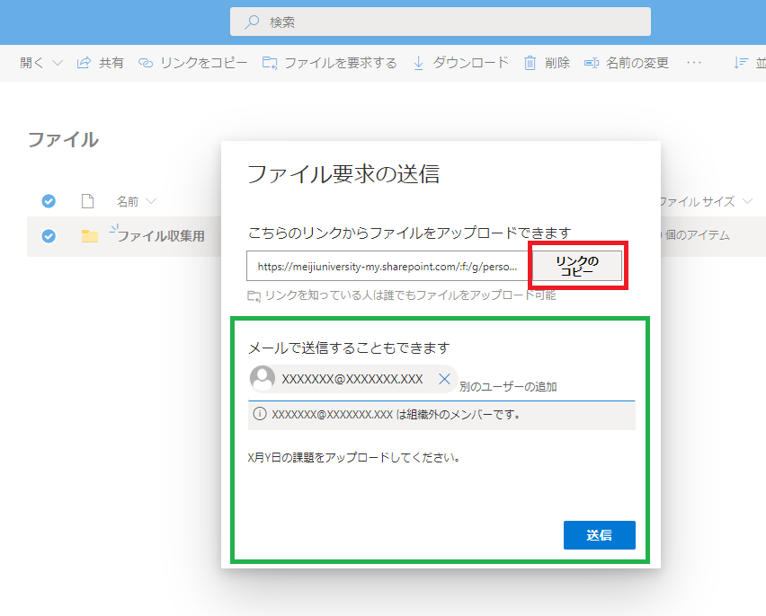Click the upload link URL field

click(x=388, y=267)
